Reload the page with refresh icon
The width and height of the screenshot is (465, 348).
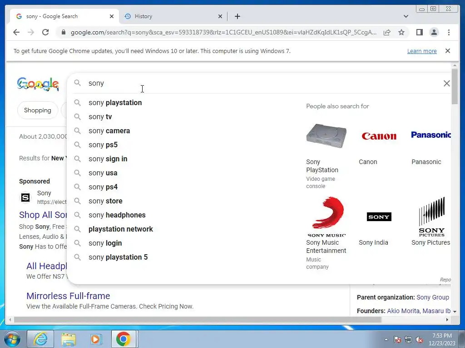pyautogui.click(x=45, y=32)
